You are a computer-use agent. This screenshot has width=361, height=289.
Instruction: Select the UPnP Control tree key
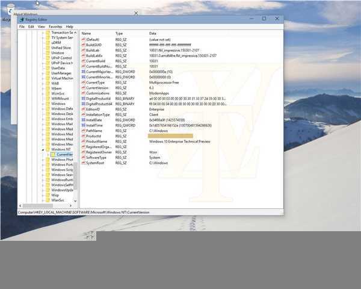click(61, 58)
